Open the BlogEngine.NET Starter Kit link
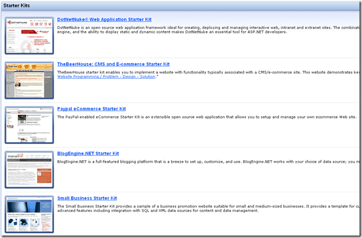This screenshot has width=362, height=238. point(88,153)
